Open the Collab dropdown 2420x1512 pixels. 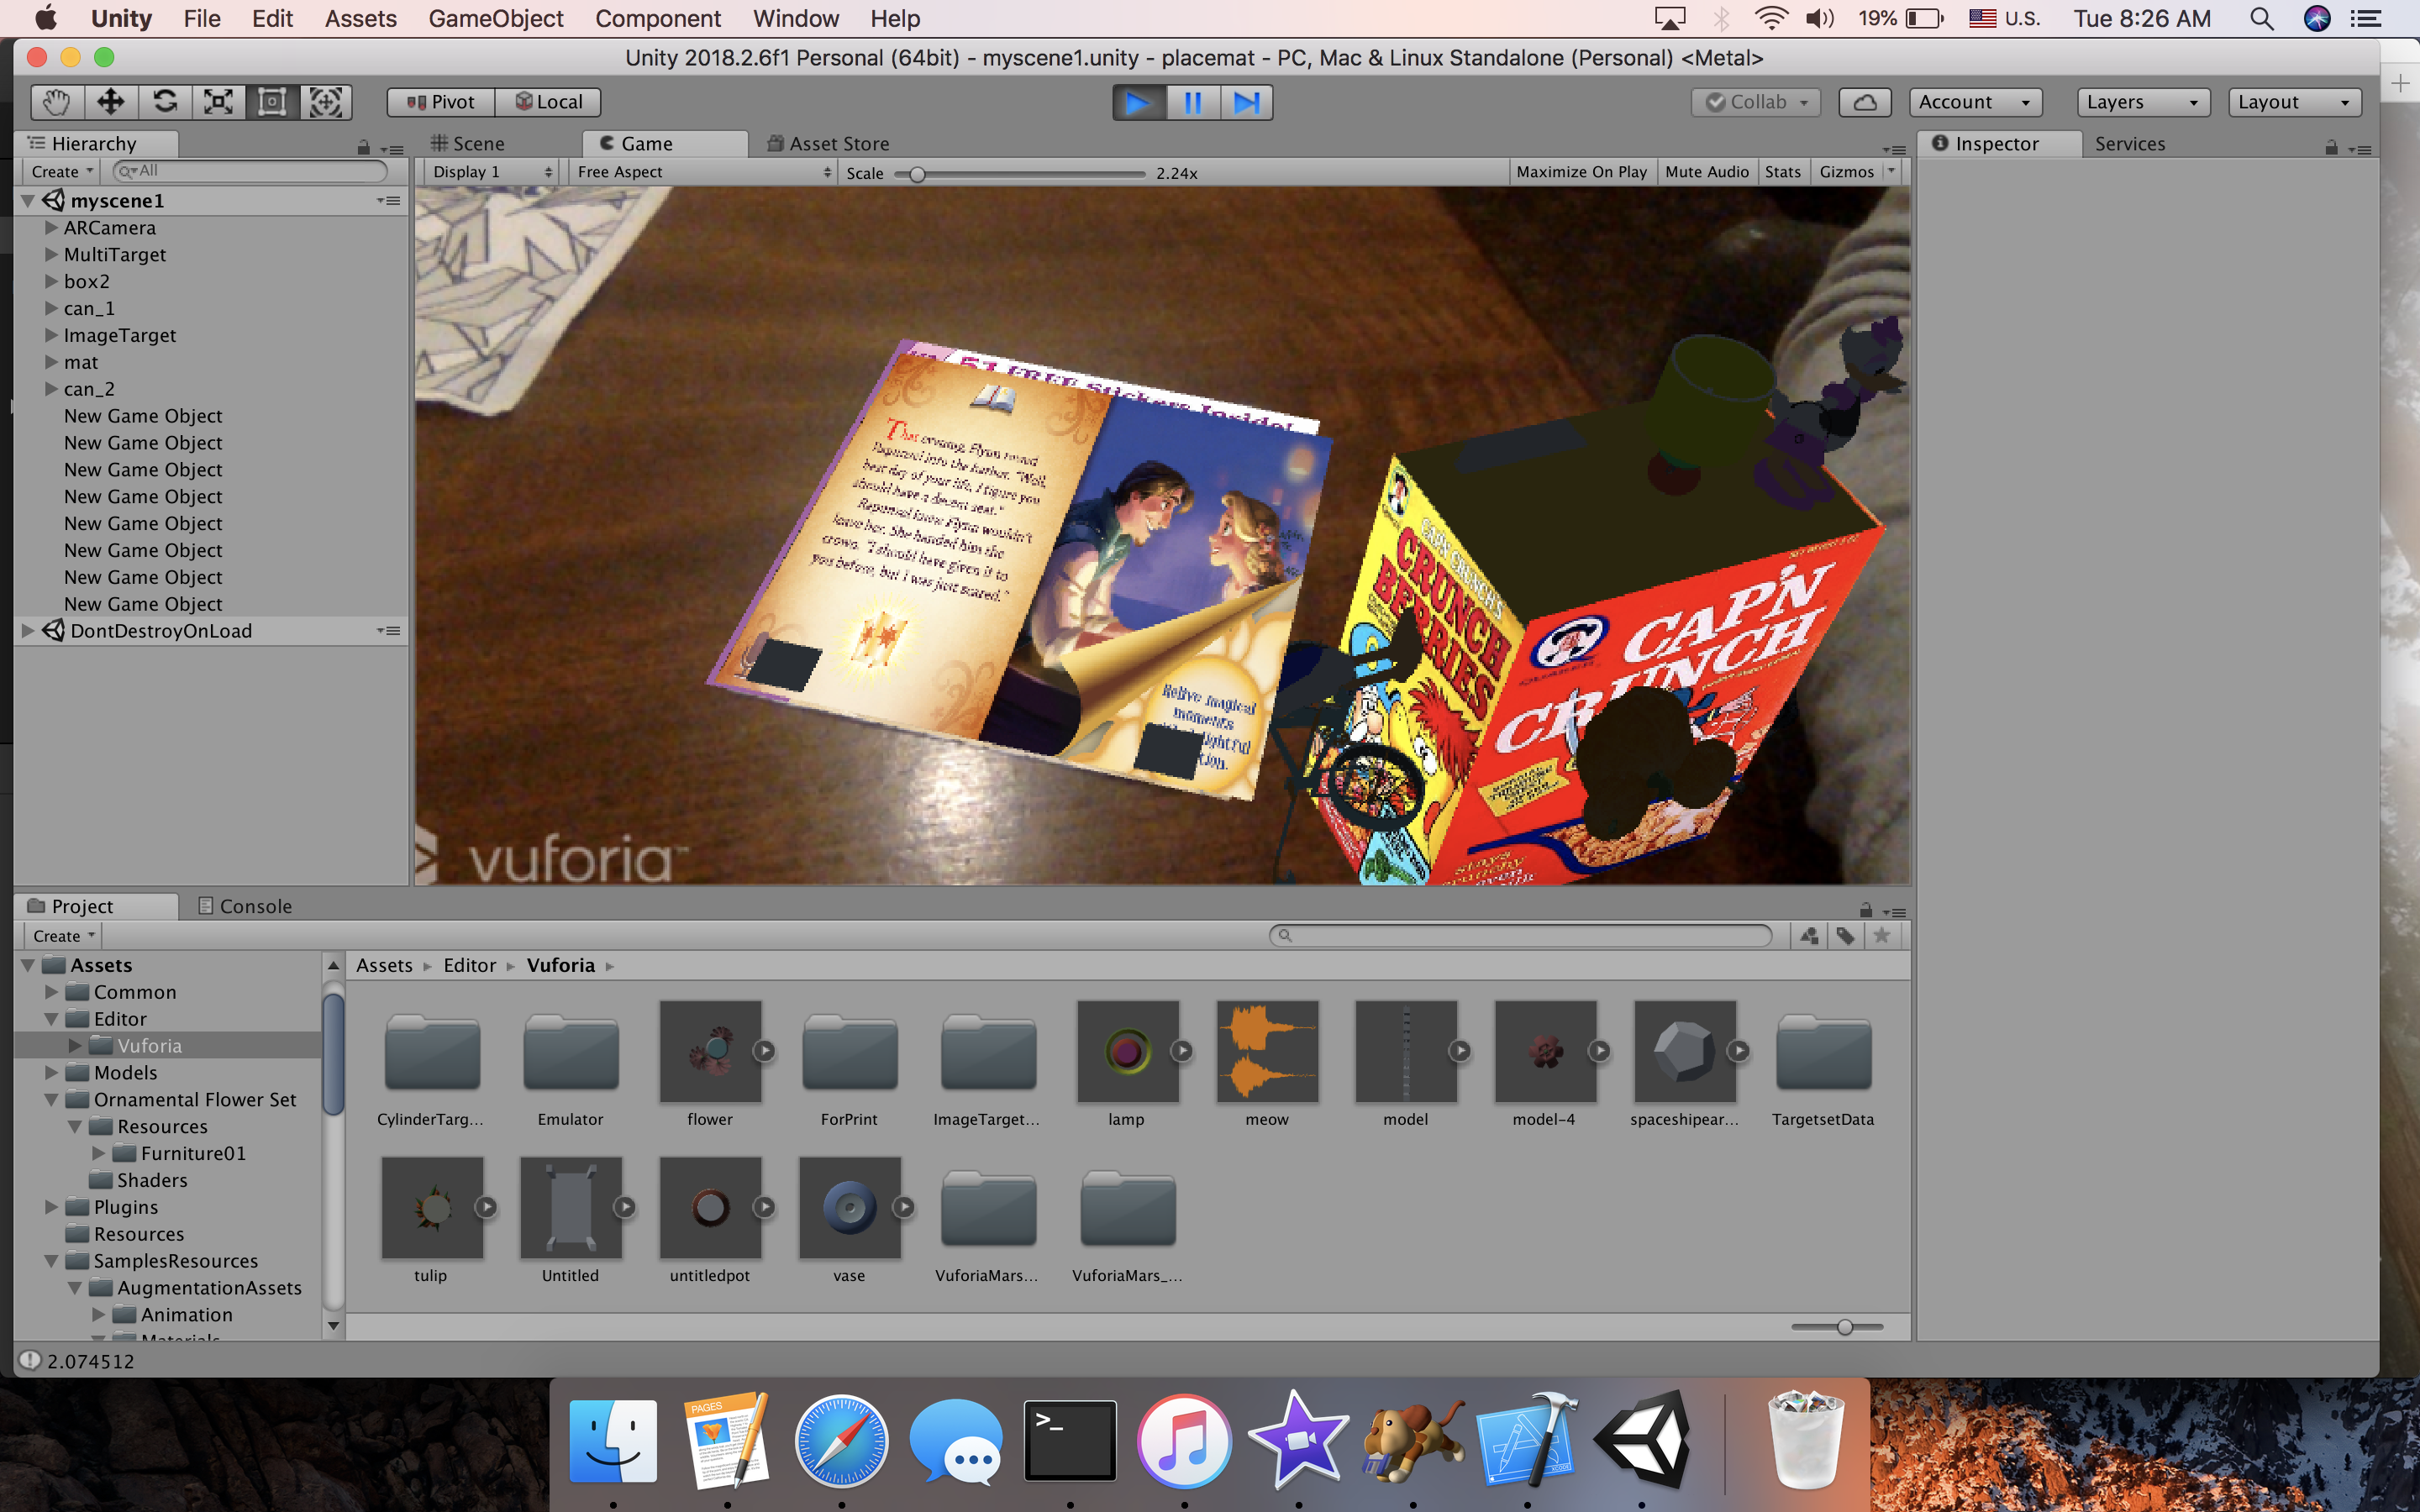1756,102
